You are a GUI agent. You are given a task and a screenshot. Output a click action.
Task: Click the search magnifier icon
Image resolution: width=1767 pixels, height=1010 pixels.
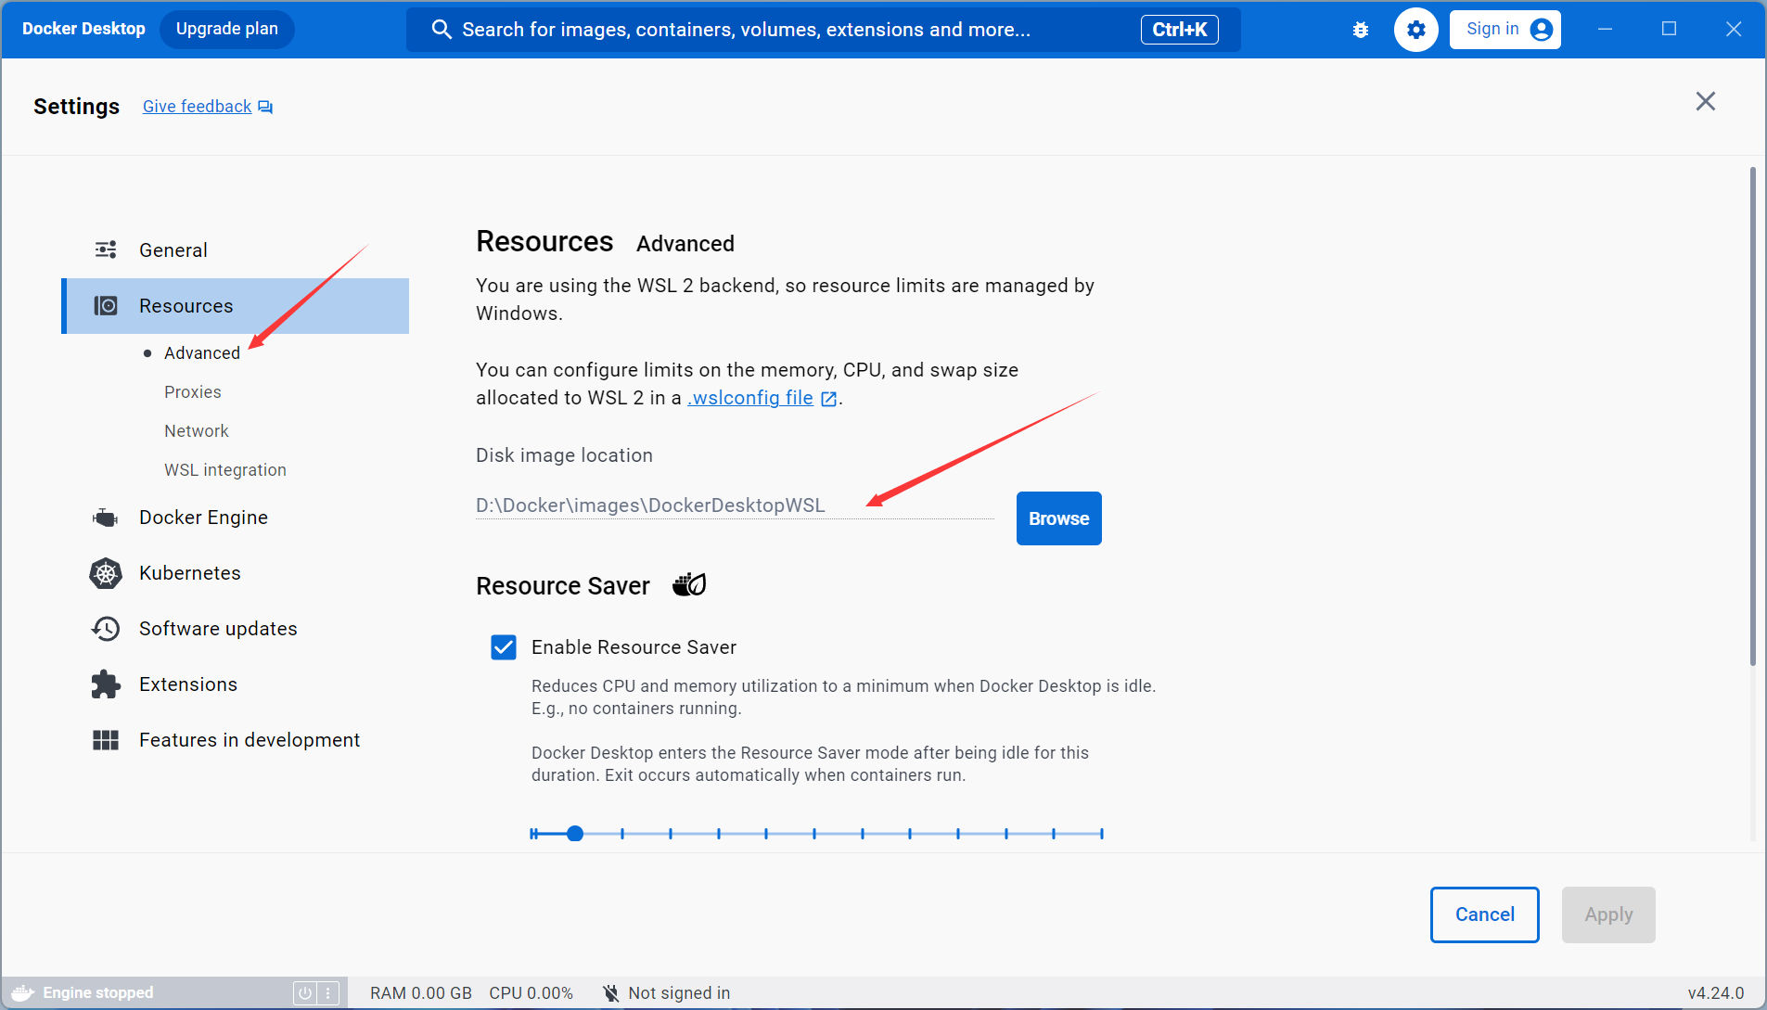point(442,30)
